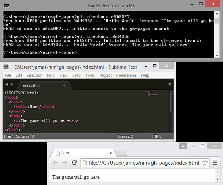
Task: Open the Goto menu in Sublime Text
Action: tap(76, 75)
